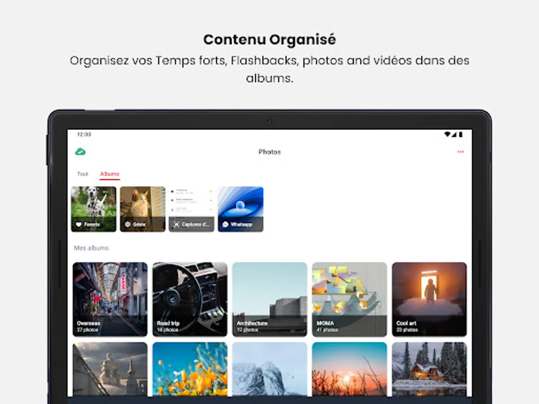Open the album with temple building thumbnail

(110, 369)
